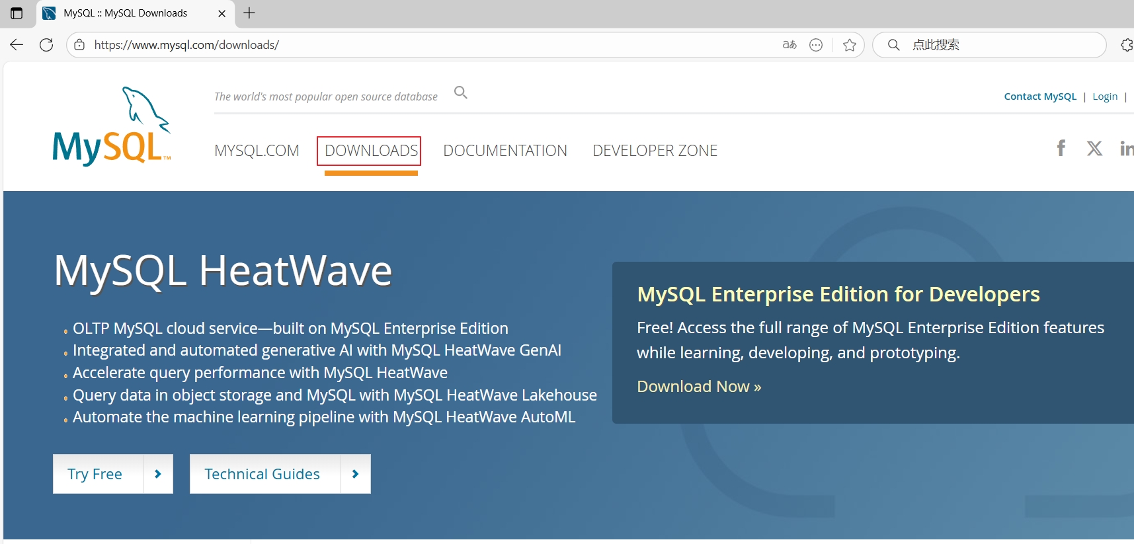Screen dimensions: 1134x544
Task: Click the "MySQL HeatWave AutoML" bullet line
Action: (x=324, y=417)
